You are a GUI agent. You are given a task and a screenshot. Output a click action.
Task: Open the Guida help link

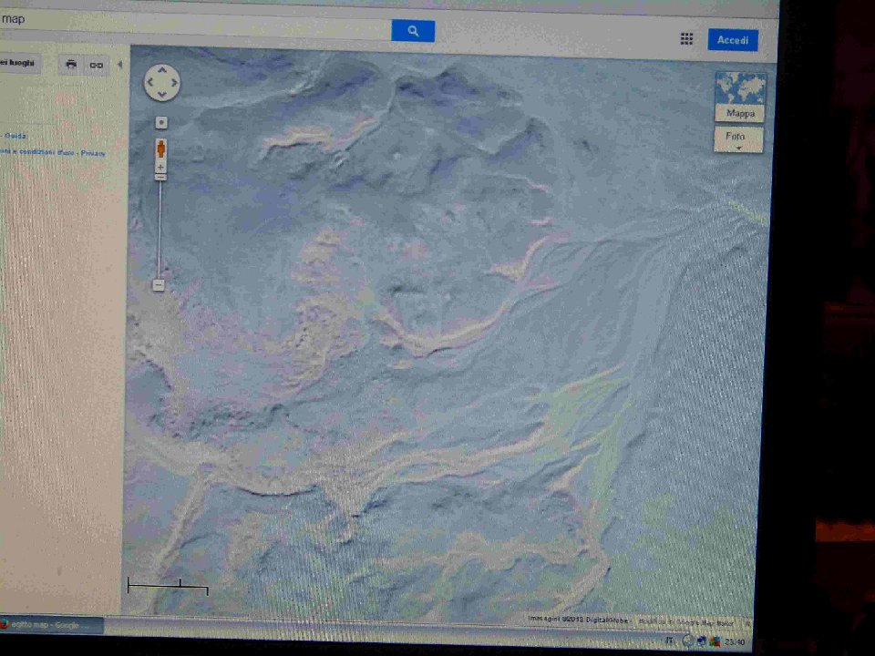coord(15,136)
